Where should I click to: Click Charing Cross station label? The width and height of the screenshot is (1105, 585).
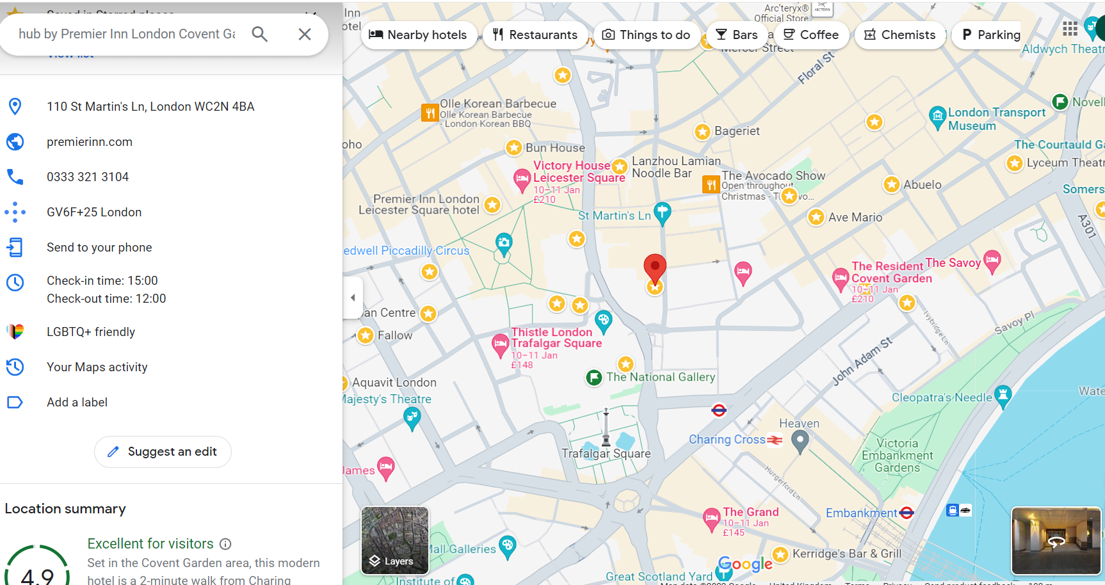[727, 440]
